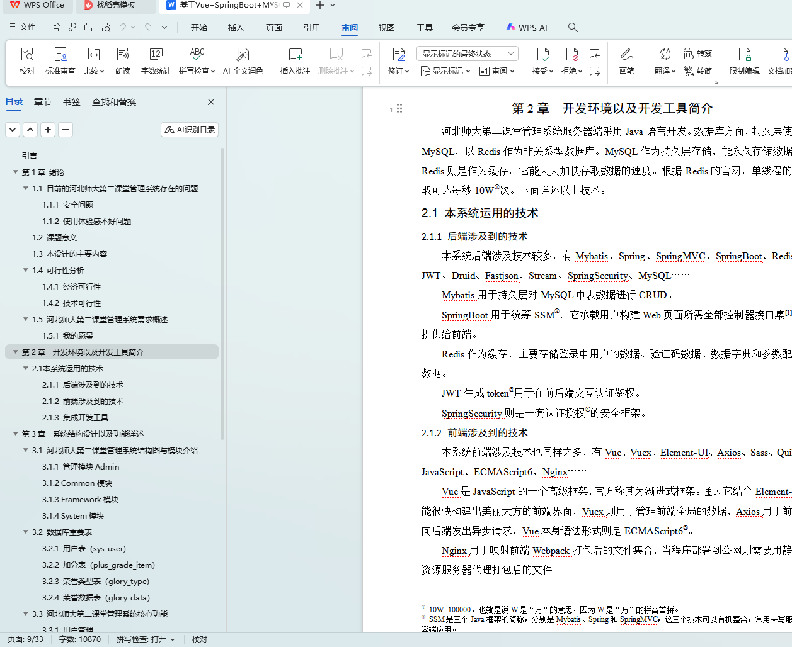Click the minus button in outline pane
Image resolution: width=792 pixels, height=647 pixels.
click(x=66, y=130)
